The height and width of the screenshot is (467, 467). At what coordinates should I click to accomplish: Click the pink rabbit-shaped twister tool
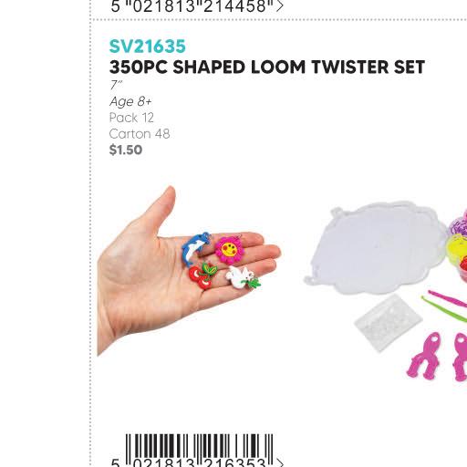424,357
